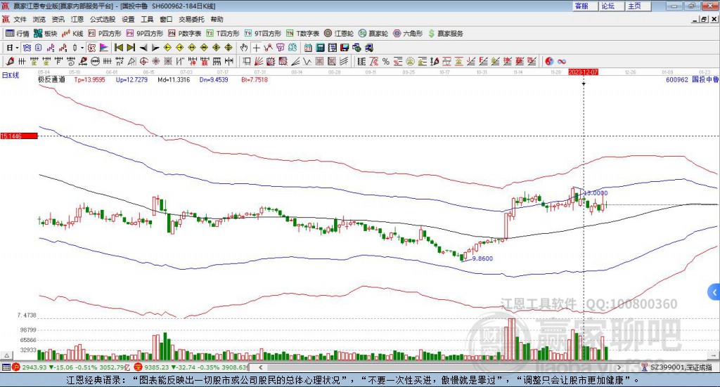This screenshot has height=387, width=720.
Task: Open the T数字表 tool
Action: [x=302, y=34]
